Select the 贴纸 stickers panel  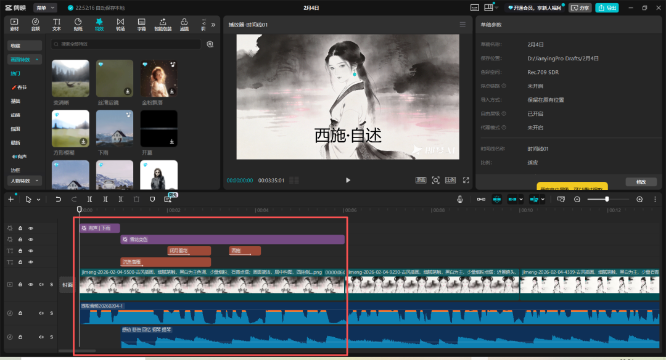pyautogui.click(x=78, y=25)
